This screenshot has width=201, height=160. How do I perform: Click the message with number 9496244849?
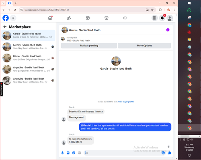80,140
